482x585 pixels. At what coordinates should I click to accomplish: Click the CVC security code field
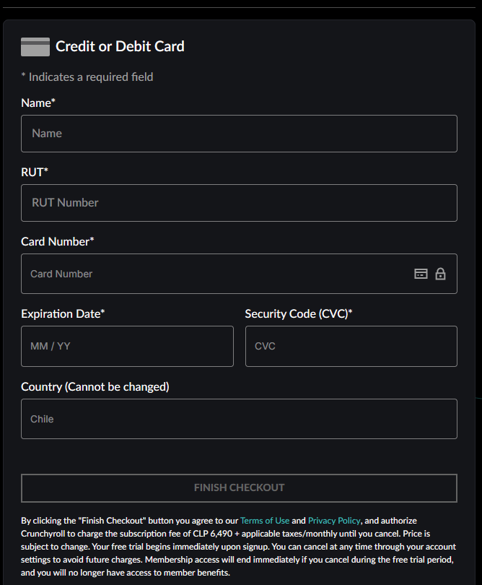[x=351, y=346]
